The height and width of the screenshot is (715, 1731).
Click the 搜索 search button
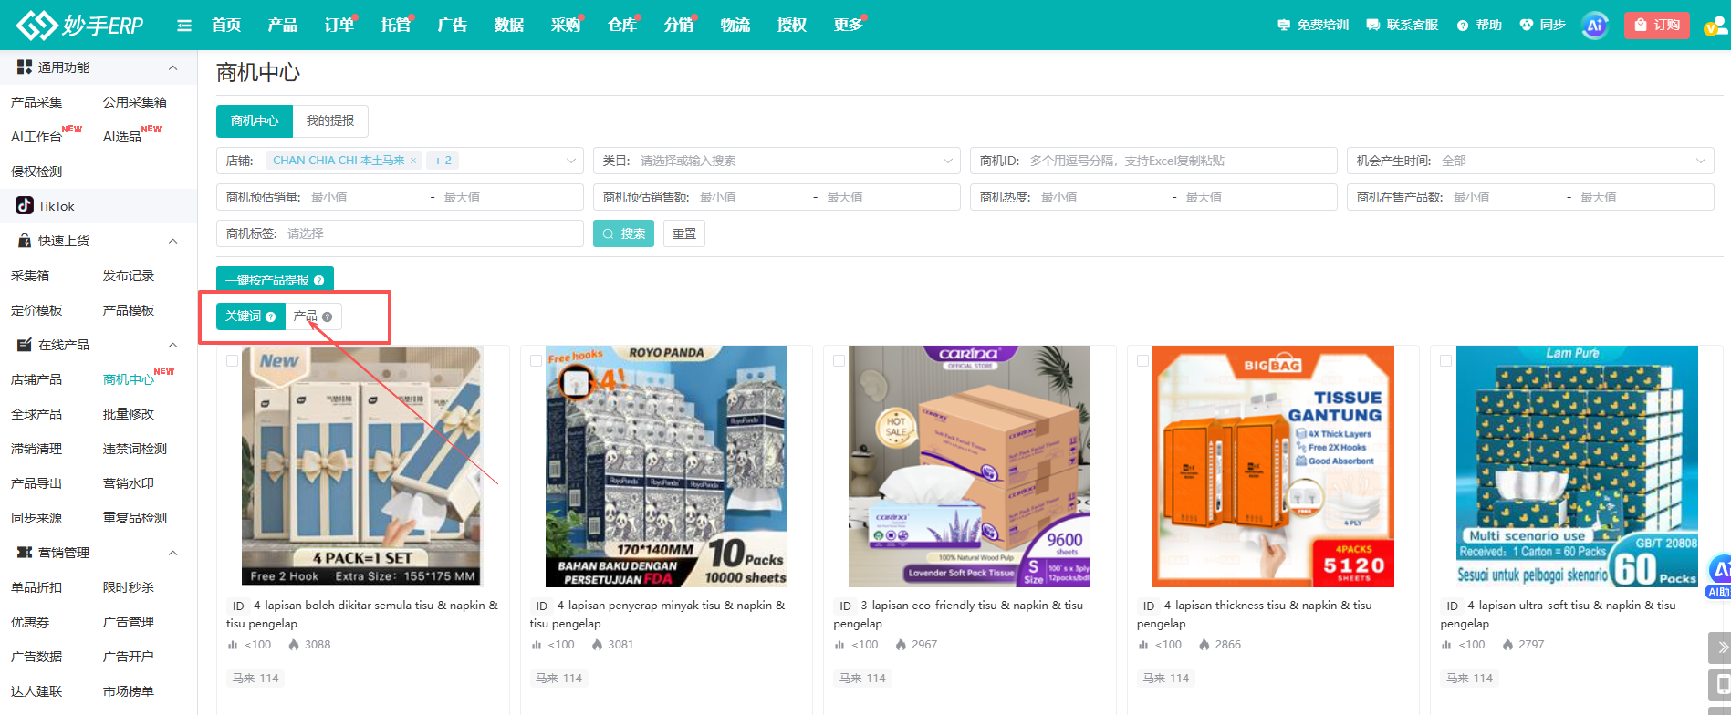pyautogui.click(x=624, y=233)
